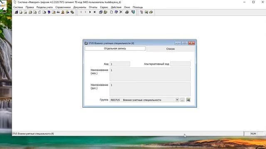
Task: Open the Помощь menu
Action: [x=138, y=7]
